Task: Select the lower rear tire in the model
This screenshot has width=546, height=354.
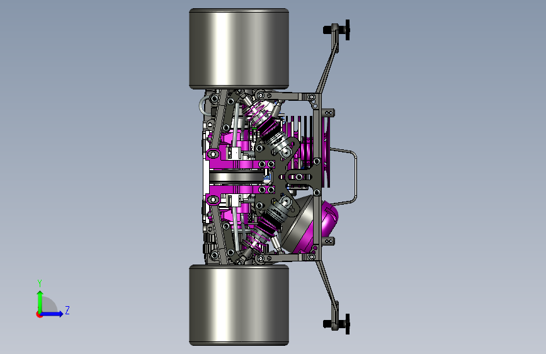Action: point(239,305)
